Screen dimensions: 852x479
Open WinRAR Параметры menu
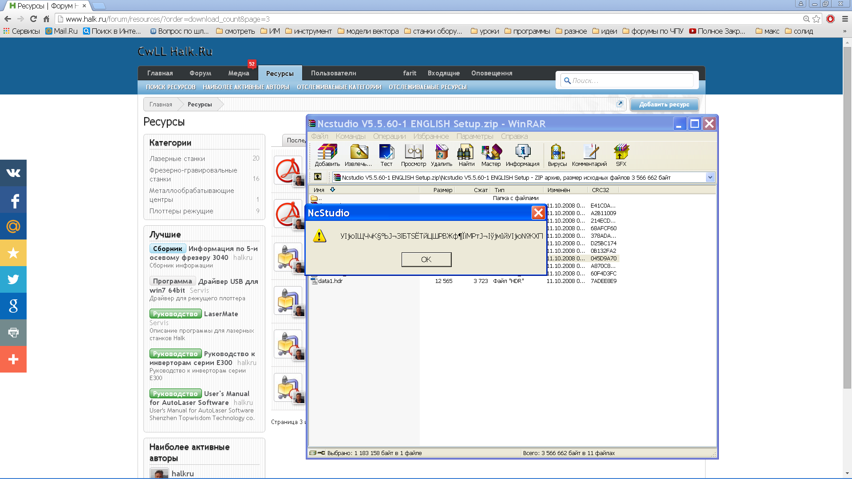[475, 136]
